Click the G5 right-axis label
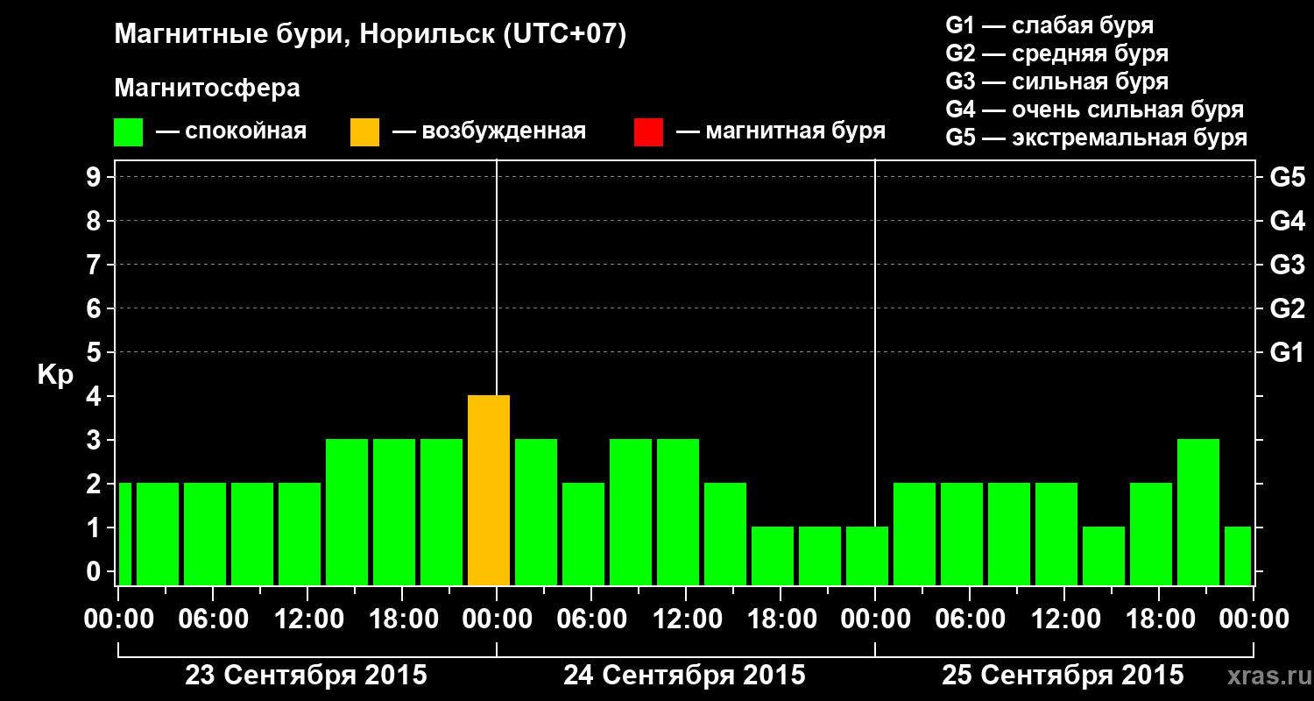This screenshot has height=701, width=1314. tap(1287, 177)
